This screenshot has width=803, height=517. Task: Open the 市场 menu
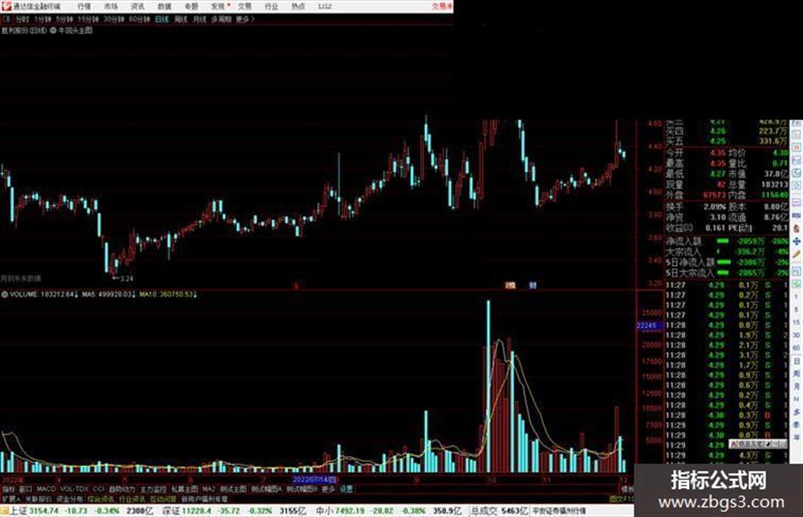point(110,6)
